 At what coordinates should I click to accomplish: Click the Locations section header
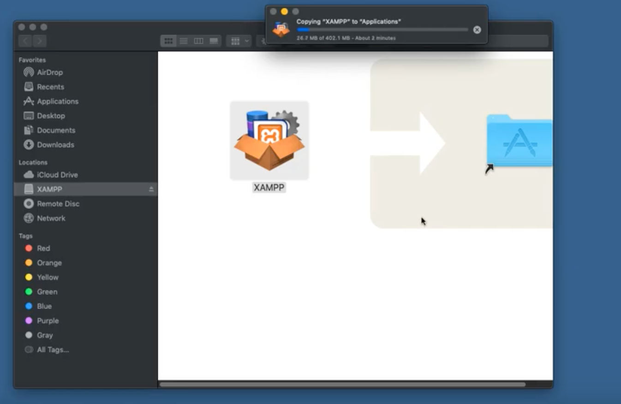coord(33,162)
